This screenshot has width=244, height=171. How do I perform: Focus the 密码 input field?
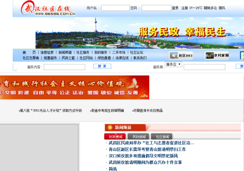156,8
